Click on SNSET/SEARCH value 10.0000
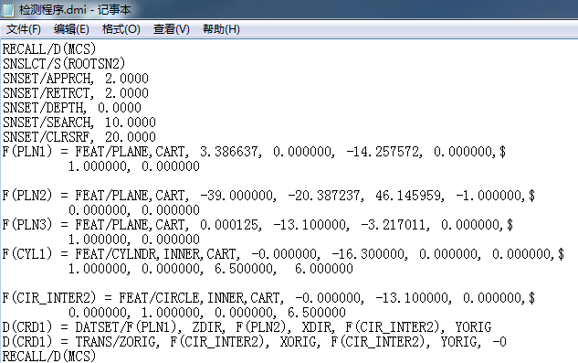The width and height of the screenshot is (578, 363). tap(131, 123)
